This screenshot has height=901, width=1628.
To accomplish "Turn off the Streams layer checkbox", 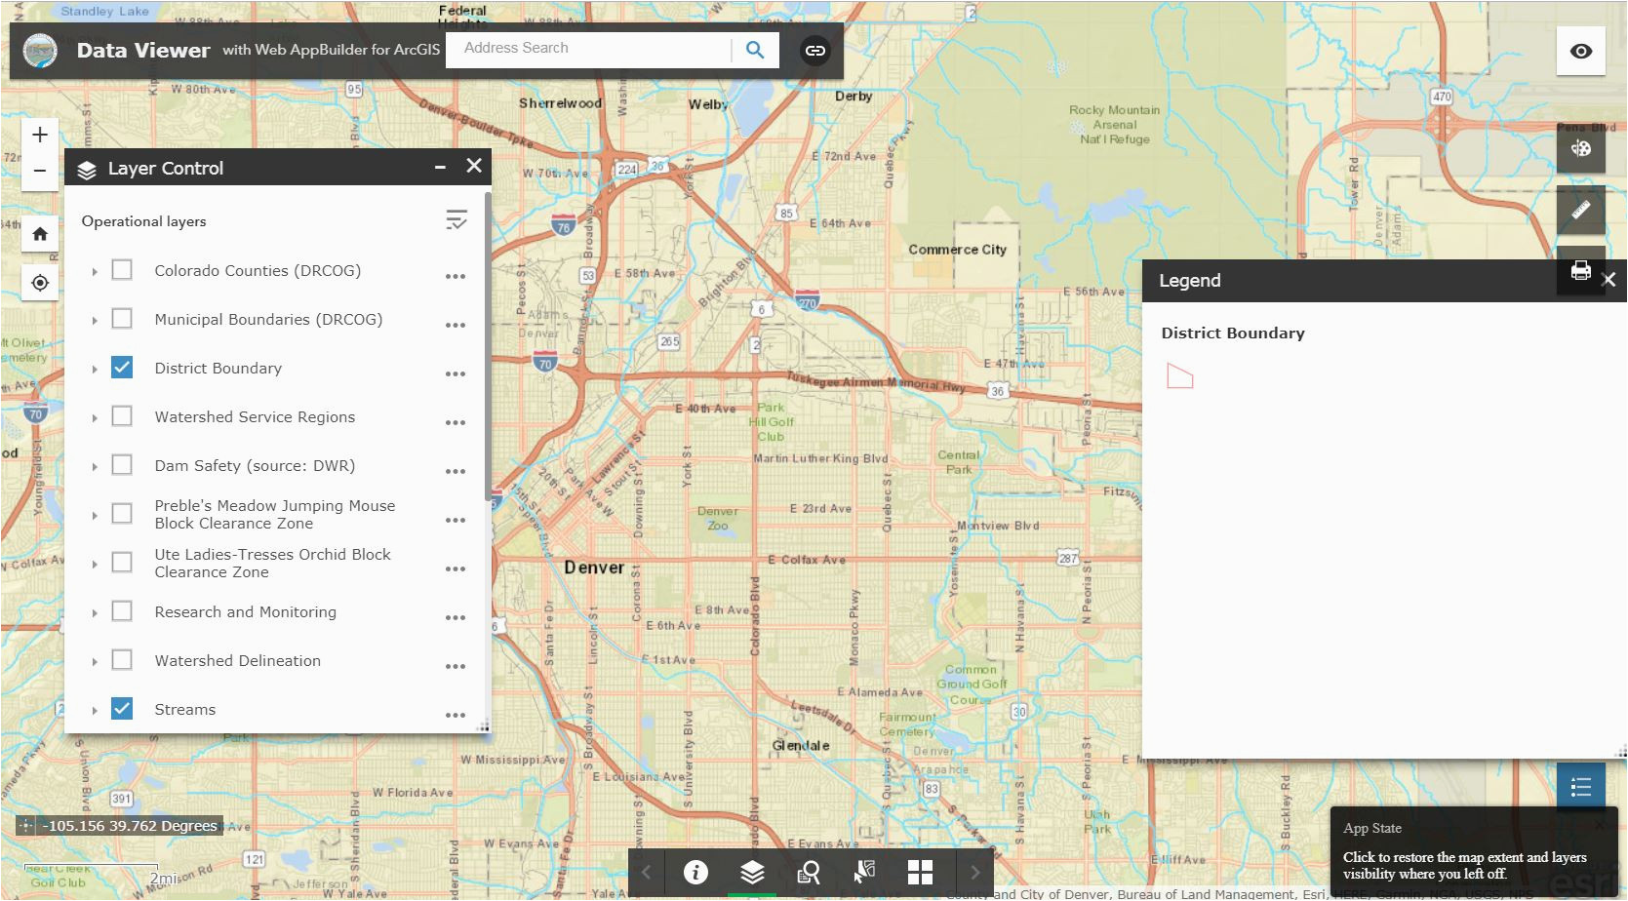I will pos(122,709).
